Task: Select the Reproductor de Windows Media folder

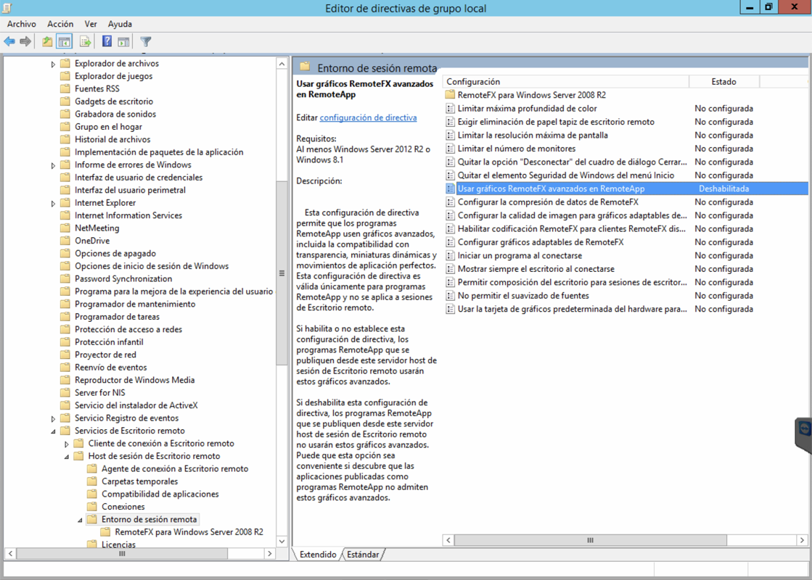Action: [x=135, y=380]
